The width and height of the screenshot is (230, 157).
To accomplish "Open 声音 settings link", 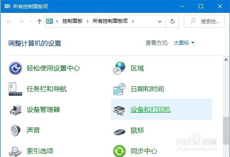I will [33, 130].
